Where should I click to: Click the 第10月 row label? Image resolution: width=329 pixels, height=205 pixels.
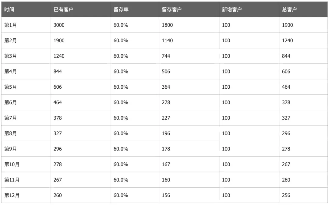[x=12, y=164]
